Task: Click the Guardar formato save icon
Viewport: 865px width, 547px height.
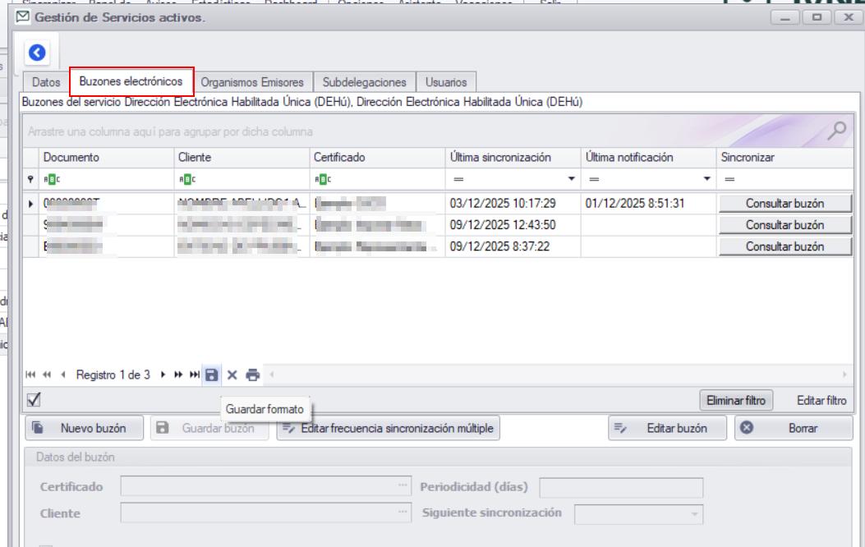Action: (212, 375)
